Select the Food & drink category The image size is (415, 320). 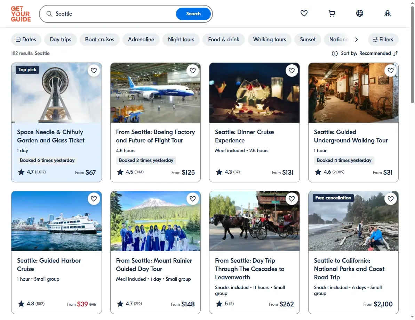(224, 40)
